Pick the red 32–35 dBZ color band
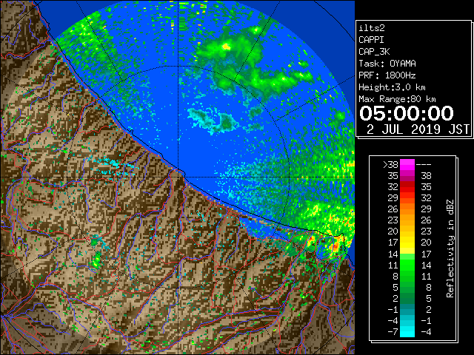The height and width of the screenshot is (355, 474). 407,187
